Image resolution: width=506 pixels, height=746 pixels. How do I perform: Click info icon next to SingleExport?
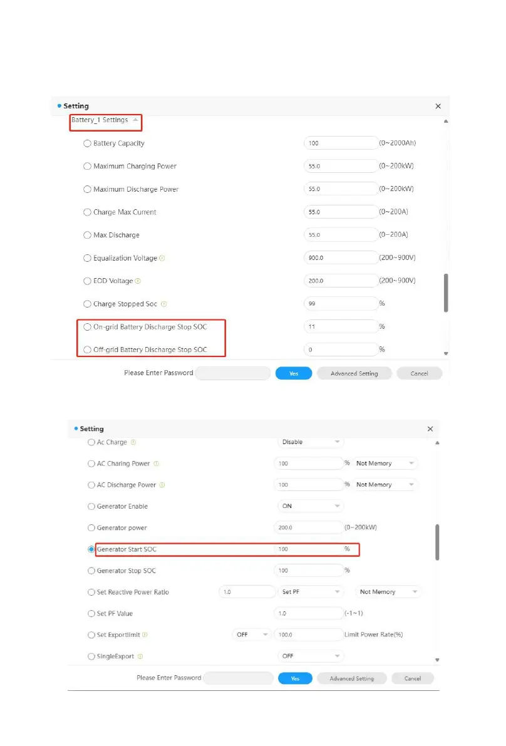[140, 656]
